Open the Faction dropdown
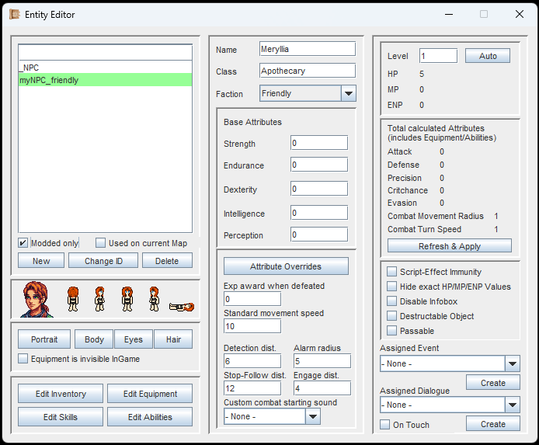Image resolution: width=539 pixels, height=445 pixels. (x=348, y=94)
